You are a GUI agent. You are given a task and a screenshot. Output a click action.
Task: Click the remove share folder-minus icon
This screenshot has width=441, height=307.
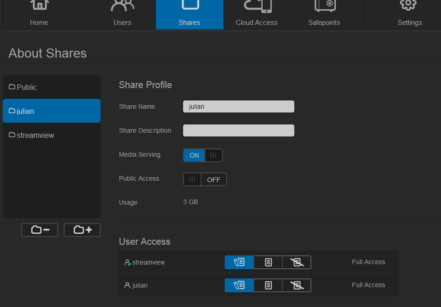click(x=40, y=230)
